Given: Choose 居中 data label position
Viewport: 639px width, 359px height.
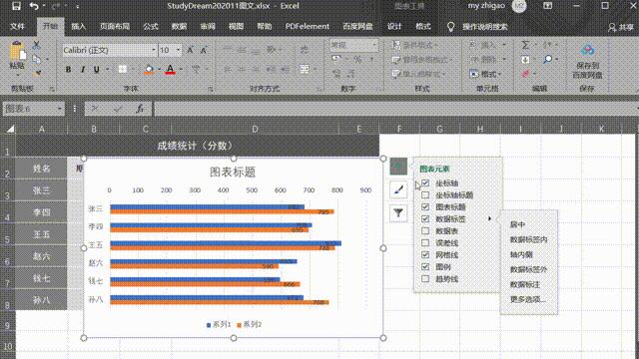Looking at the screenshot, I should click(x=517, y=224).
